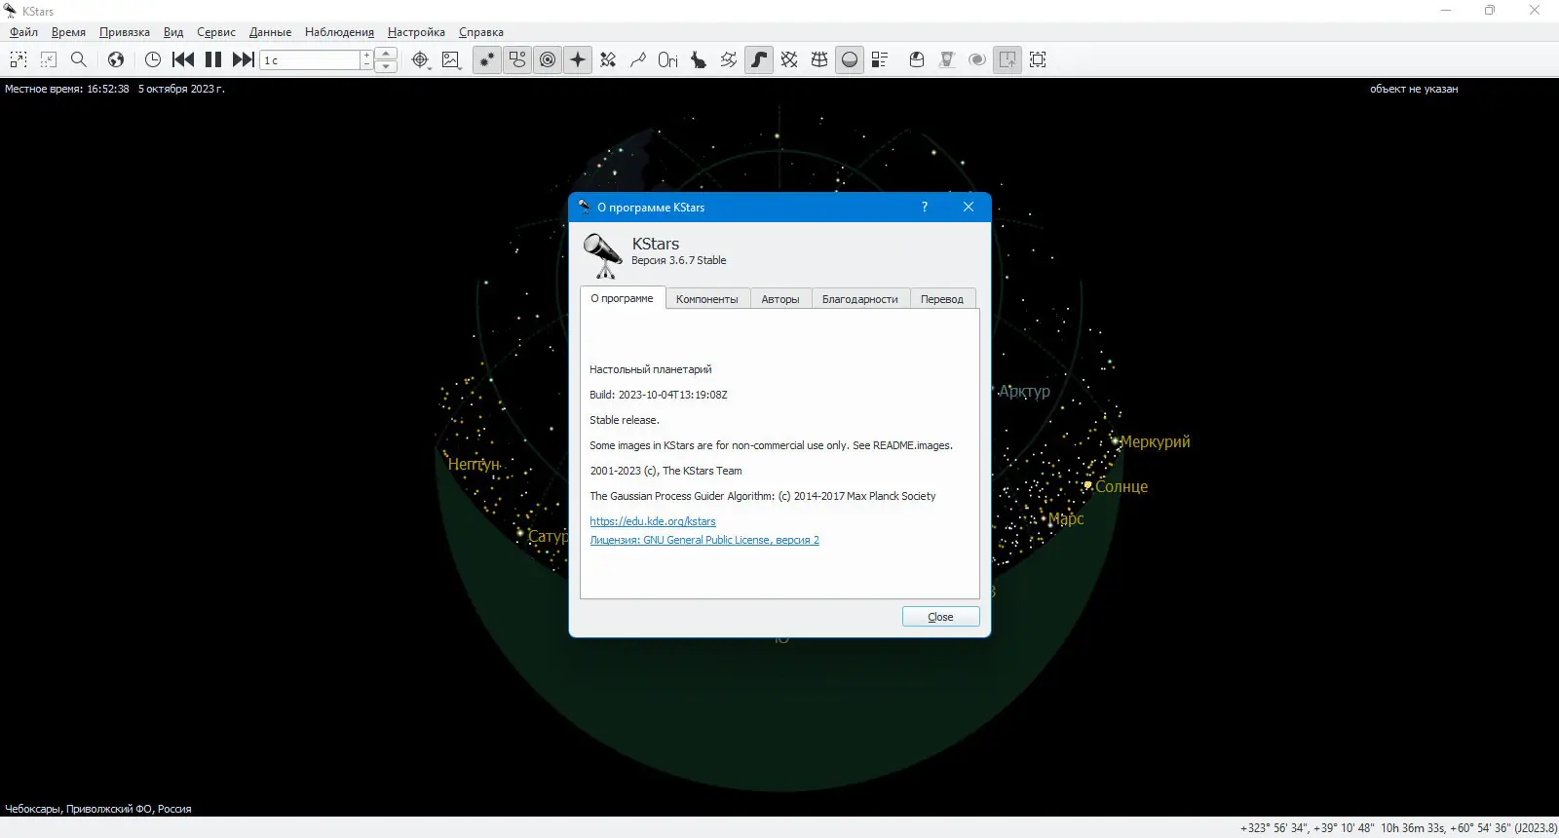Toggle equatorial coordinate grid icon
The image size is (1559, 838).
click(x=789, y=59)
